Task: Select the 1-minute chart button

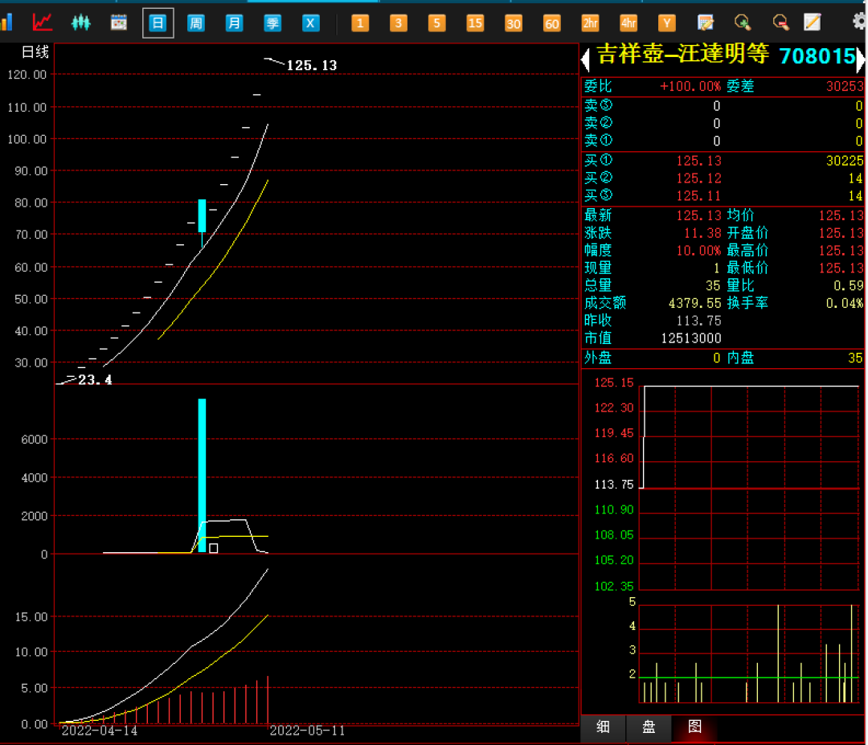Action: (x=360, y=23)
